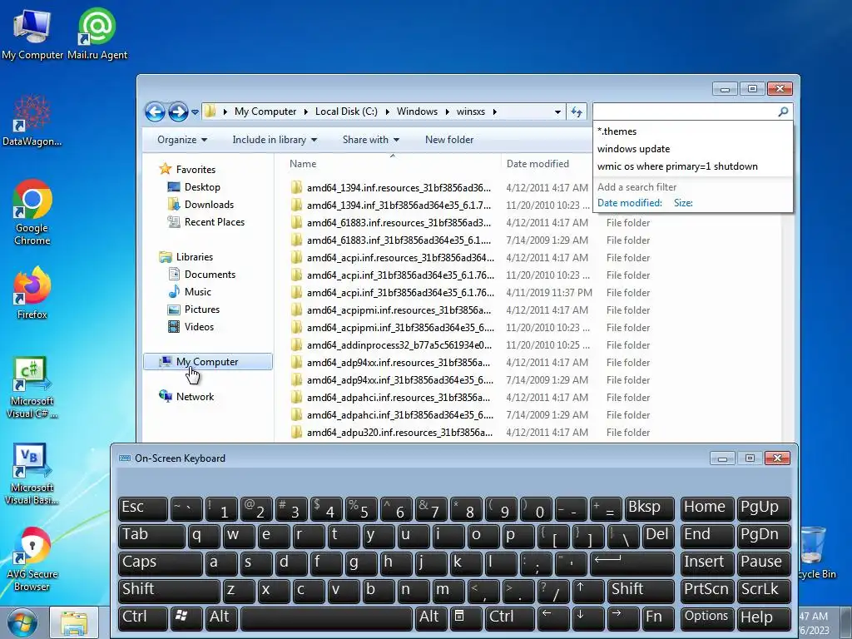Open the Recycle Bin icon
Screen dimensions: 852x639
coord(814,552)
